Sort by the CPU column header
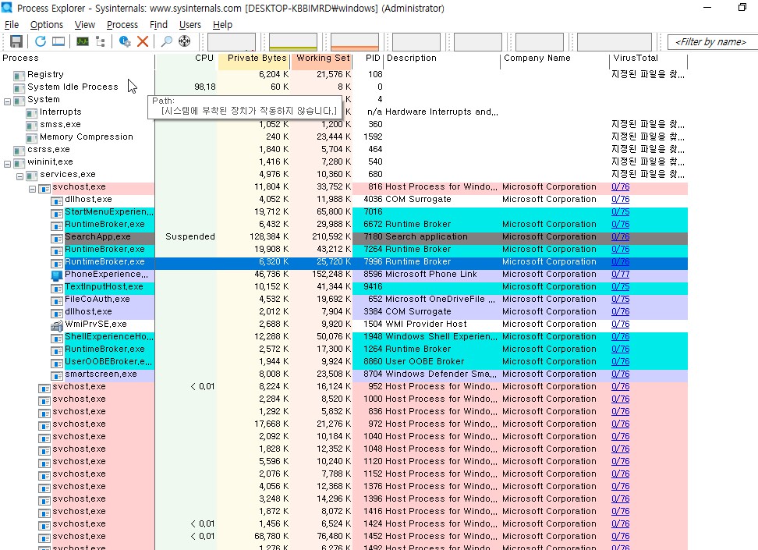This screenshot has width=758, height=550. [186, 58]
